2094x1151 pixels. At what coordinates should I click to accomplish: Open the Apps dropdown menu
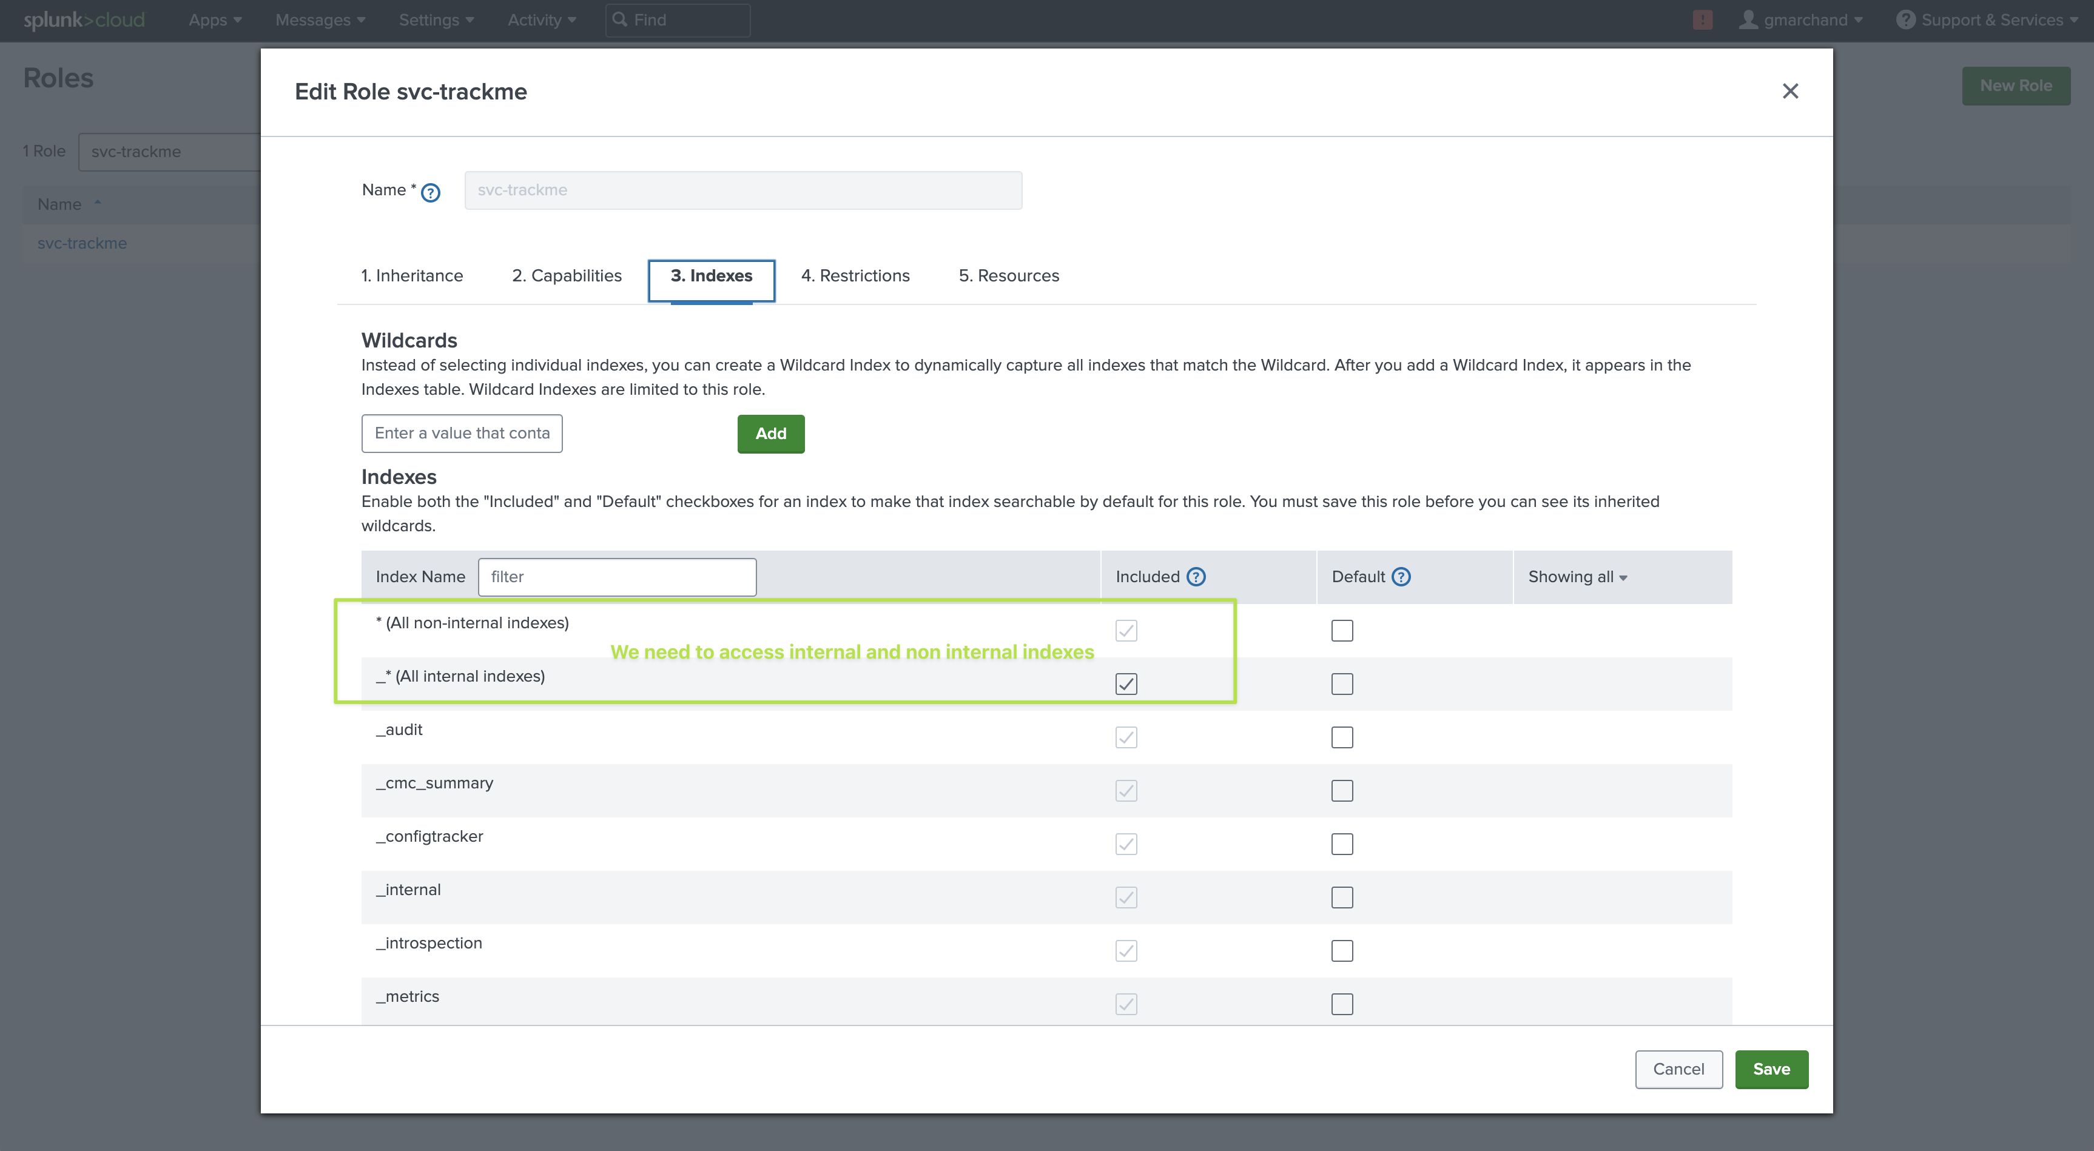[x=215, y=19]
